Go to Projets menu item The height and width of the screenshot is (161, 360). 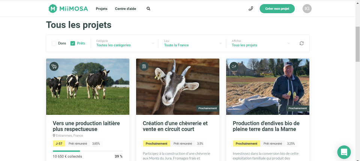[x=102, y=9]
